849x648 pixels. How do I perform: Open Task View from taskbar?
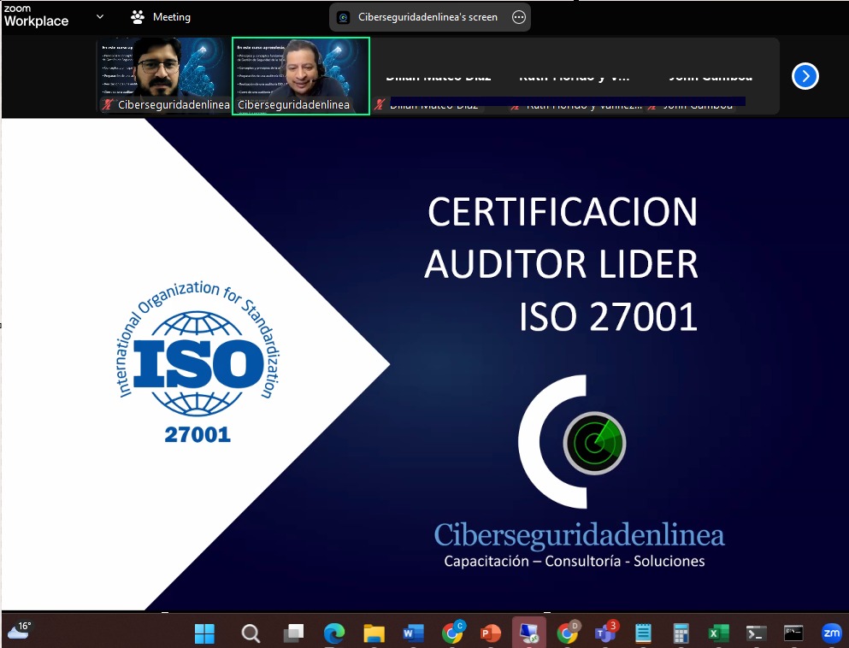click(x=293, y=633)
